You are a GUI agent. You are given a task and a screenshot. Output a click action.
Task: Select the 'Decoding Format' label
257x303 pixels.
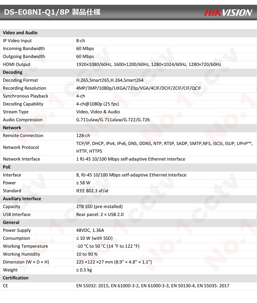point(20,80)
